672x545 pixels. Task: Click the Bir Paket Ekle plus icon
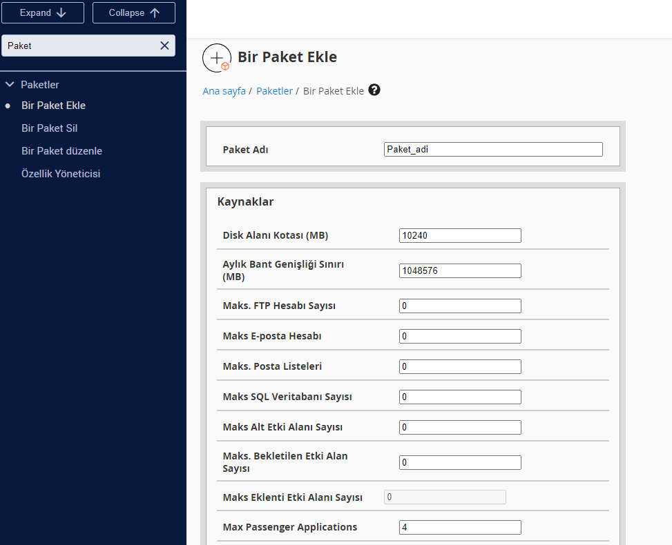(217, 58)
